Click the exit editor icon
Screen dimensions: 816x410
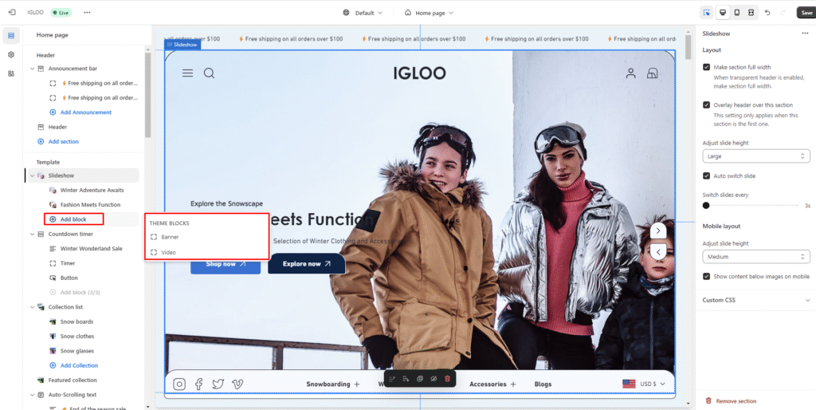pos(11,13)
